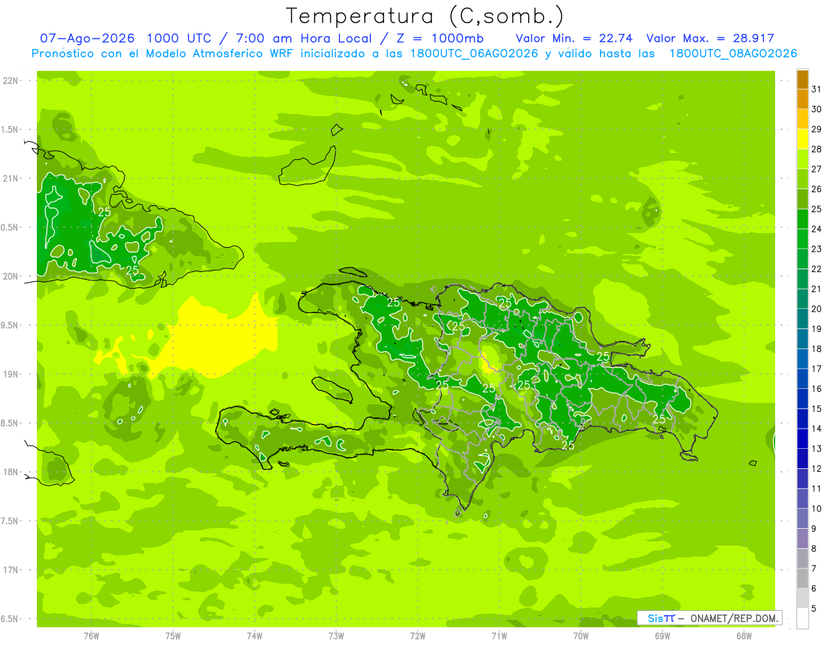The height and width of the screenshot is (645, 835).
Task: Click latitude axis label '6.5N'
Action: [10, 619]
